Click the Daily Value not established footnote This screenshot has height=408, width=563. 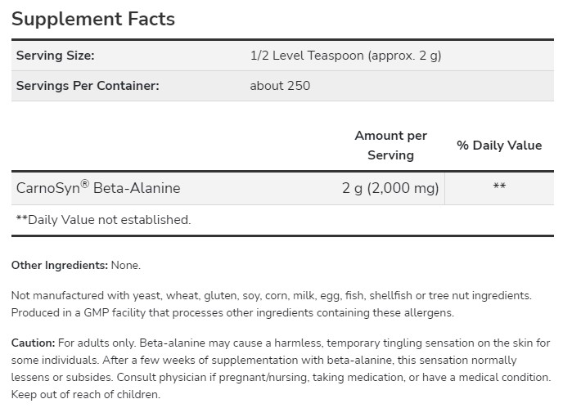click(103, 220)
